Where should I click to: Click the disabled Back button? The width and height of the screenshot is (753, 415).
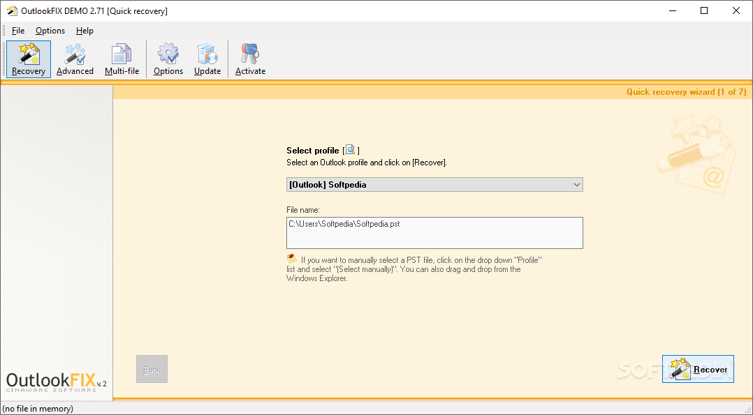(x=152, y=369)
